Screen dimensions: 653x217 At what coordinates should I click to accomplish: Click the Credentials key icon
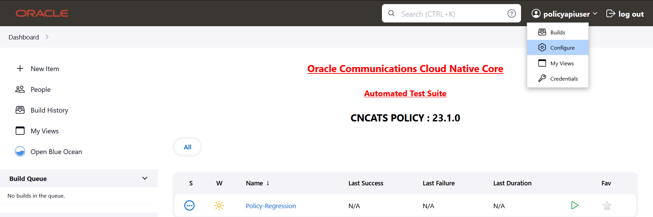pos(542,79)
